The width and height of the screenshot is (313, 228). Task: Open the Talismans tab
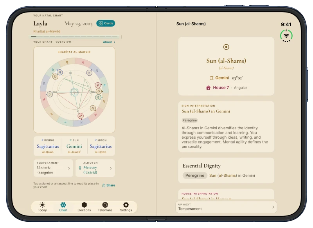(105, 207)
